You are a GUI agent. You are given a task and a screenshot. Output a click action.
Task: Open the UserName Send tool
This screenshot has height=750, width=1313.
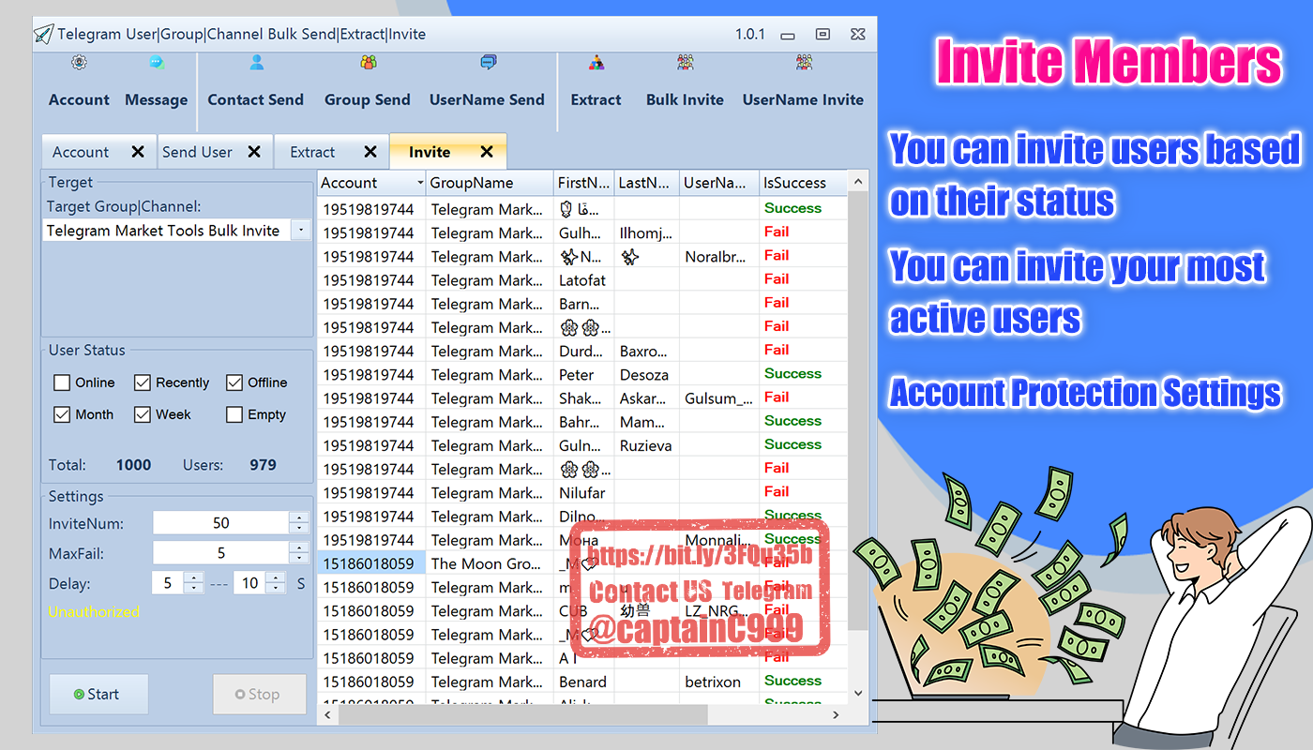tap(487, 82)
